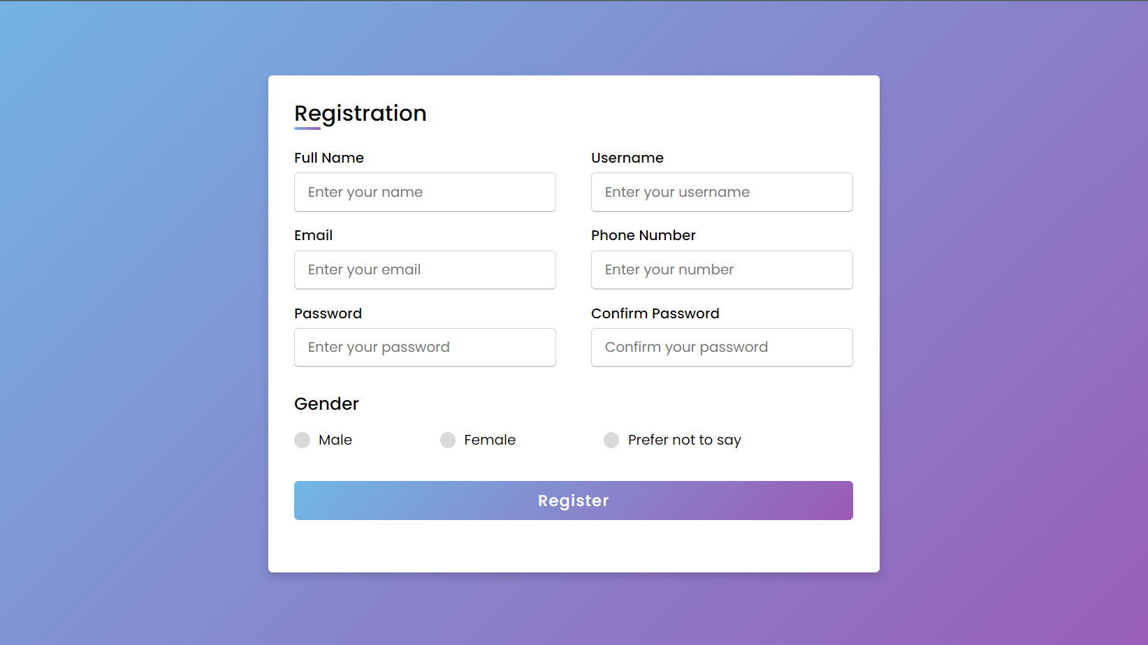Screen dimensions: 1148x645
Task: Click the "Prefer not to say" text
Action: coord(685,440)
